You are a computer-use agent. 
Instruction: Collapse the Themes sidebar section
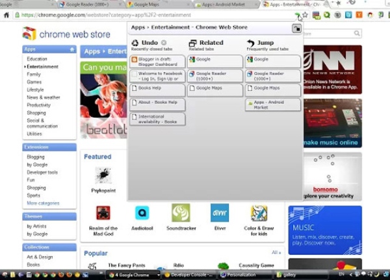pos(71,216)
